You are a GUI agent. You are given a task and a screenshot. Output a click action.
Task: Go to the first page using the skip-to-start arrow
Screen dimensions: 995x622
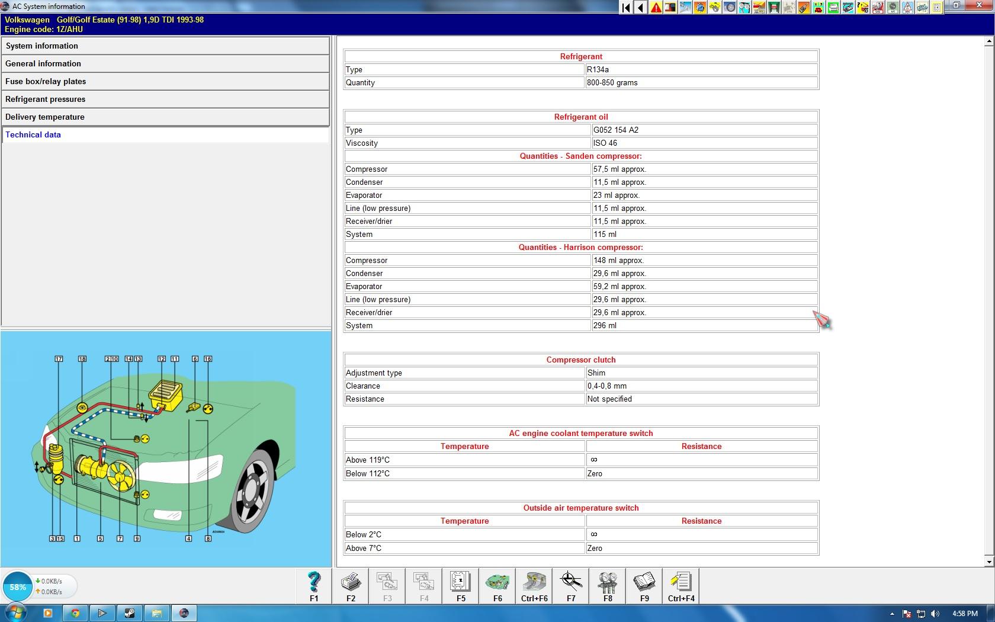(x=626, y=7)
